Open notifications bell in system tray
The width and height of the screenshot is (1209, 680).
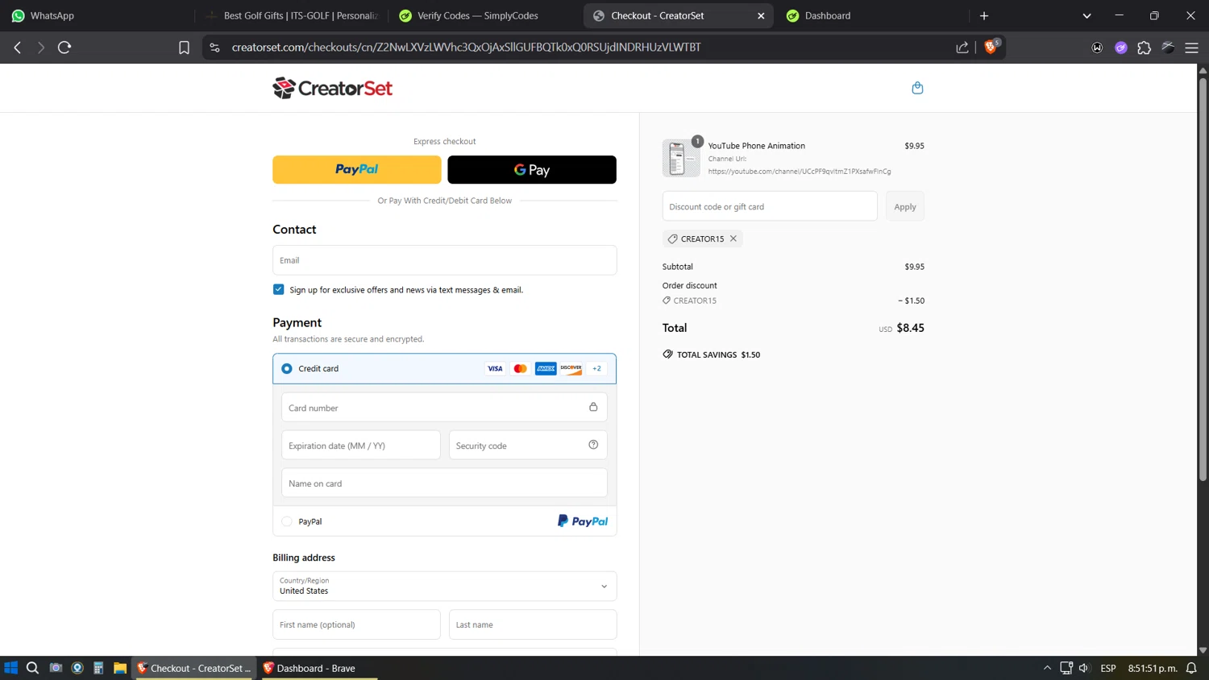tap(1191, 668)
